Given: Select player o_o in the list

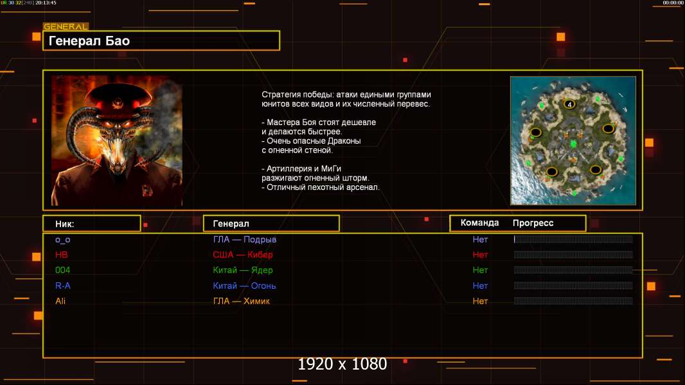Looking at the screenshot, I should 63,239.
